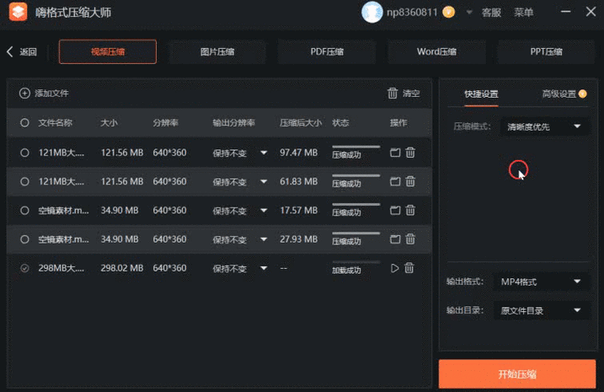
Task: Click the 添加文件 plus icon
Action: (x=24, y=94)
